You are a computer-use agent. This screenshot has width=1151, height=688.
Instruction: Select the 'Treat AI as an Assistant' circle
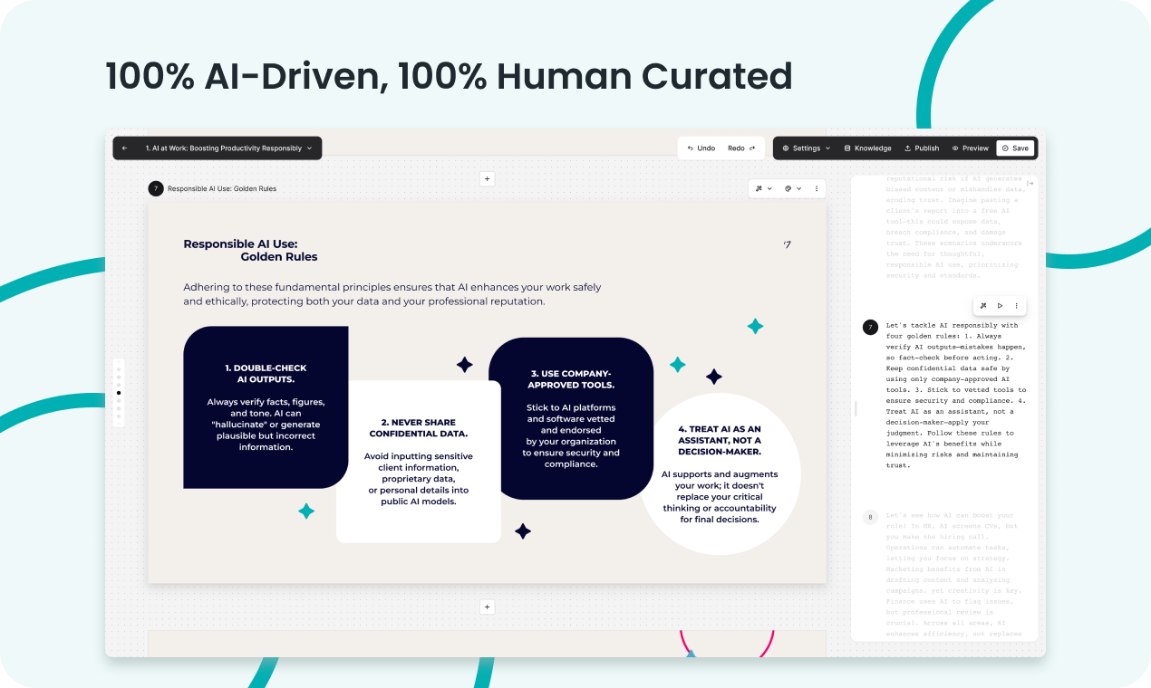point(720,473)
